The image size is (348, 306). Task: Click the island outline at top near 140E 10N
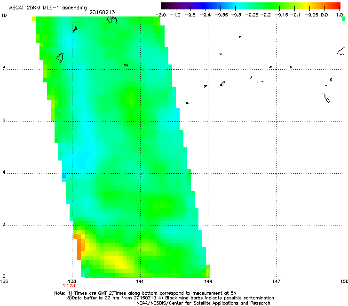pyautogui.click(x=112, y=20)
